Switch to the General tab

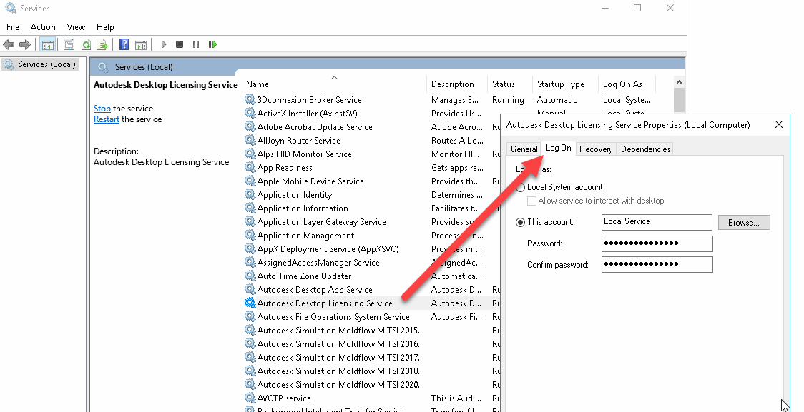524,149
